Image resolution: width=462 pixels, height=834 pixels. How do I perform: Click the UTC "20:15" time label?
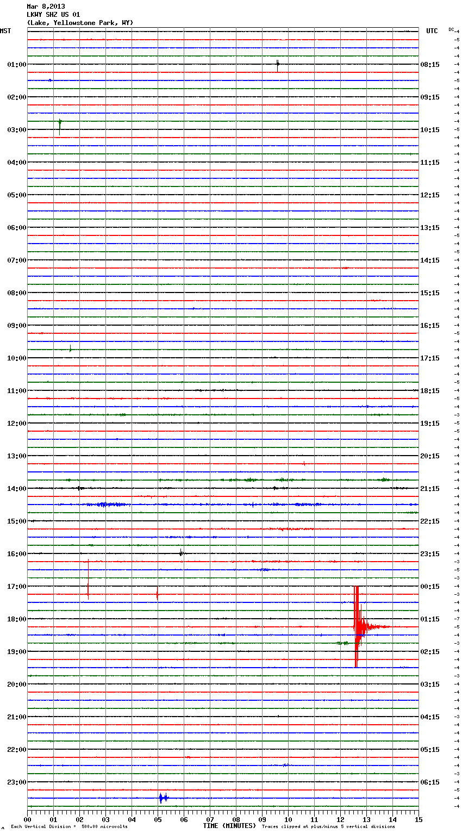pos(430,456)
